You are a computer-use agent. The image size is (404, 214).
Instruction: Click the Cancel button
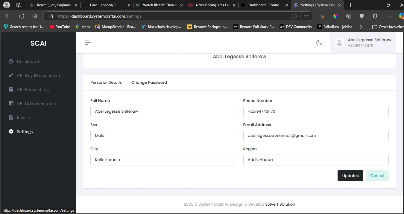[x=377, y=176]
